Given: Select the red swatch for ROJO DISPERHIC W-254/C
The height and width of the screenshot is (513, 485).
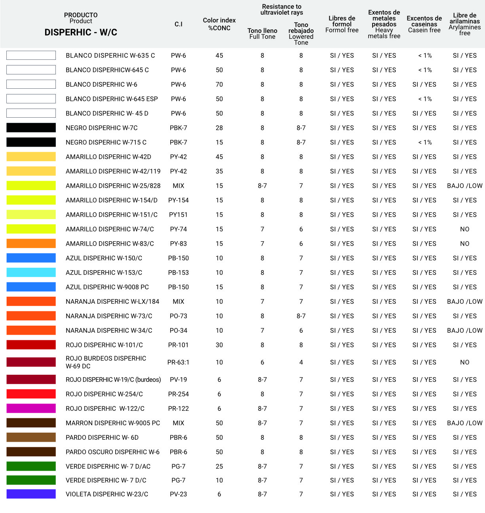Looking at the screenshot, I should [x=31, y=394].
